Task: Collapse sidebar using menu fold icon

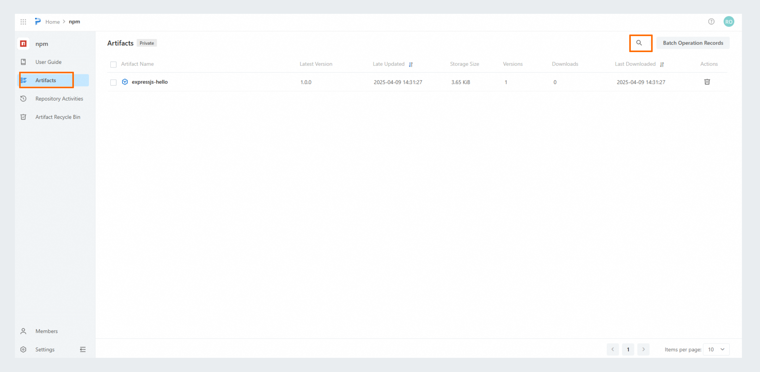Action: click(83, 349)
